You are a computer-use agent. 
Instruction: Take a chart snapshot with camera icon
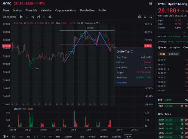pos(140,17)
